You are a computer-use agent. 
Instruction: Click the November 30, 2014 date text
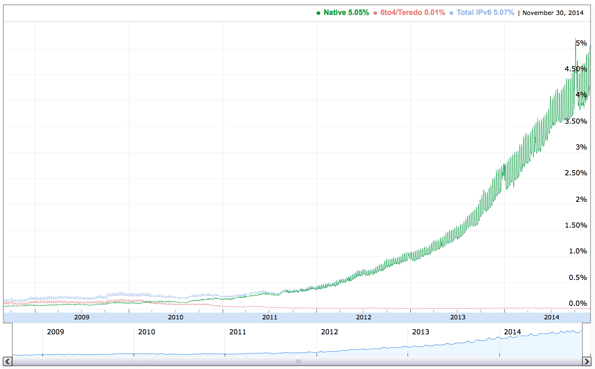(x=553, y=13)
